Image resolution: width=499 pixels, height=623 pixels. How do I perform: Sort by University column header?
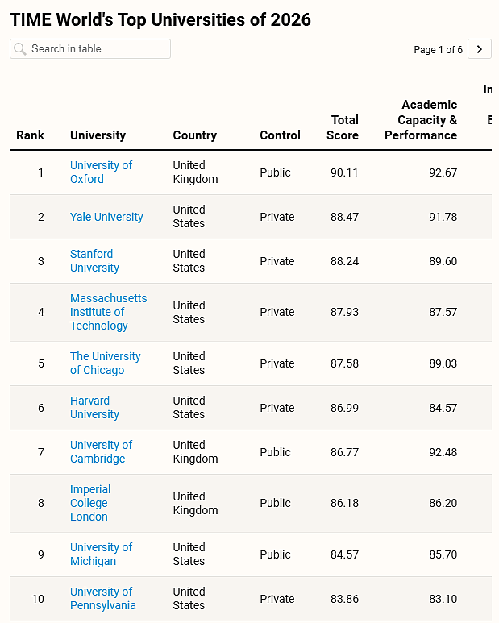pos(98,135)
